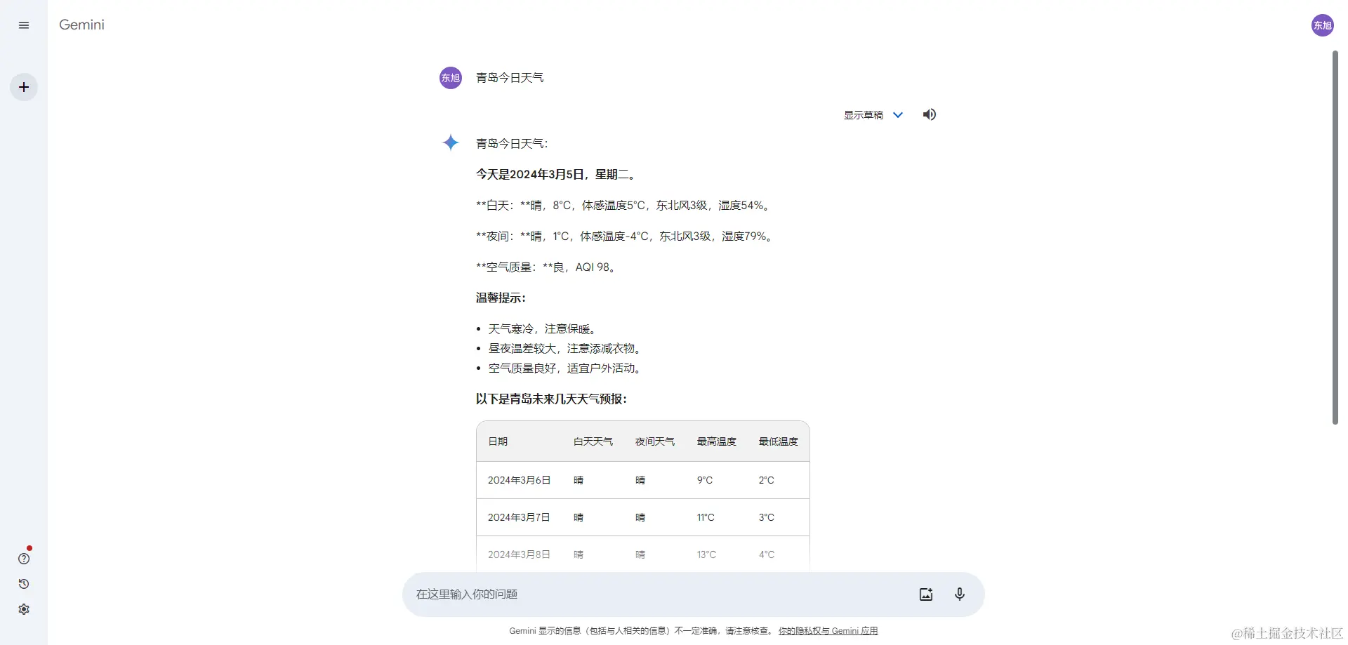Open the hamburger main menu
The image size is (1348, 645).
click(24, 25)
